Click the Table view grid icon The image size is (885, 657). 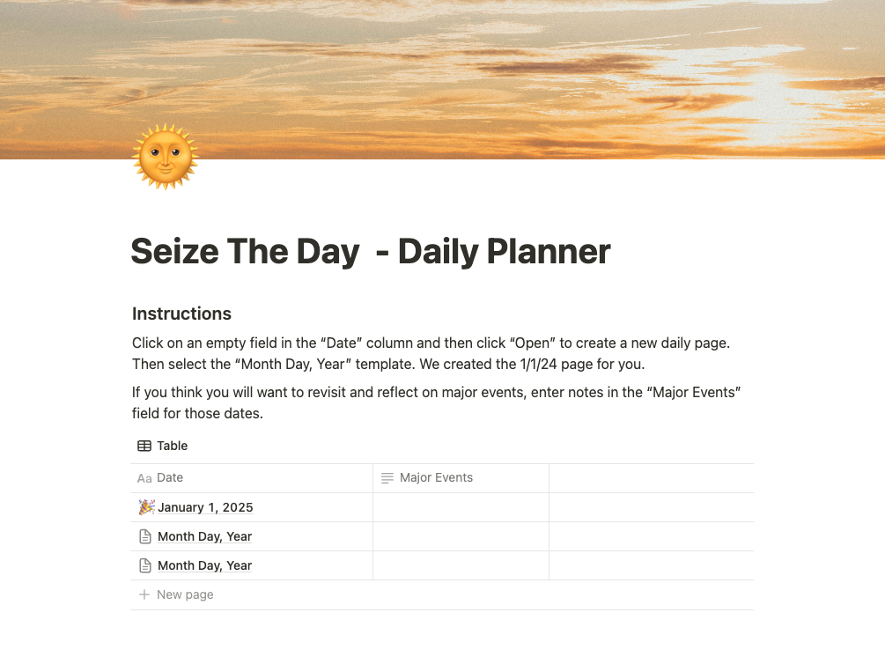coord(144,446)
